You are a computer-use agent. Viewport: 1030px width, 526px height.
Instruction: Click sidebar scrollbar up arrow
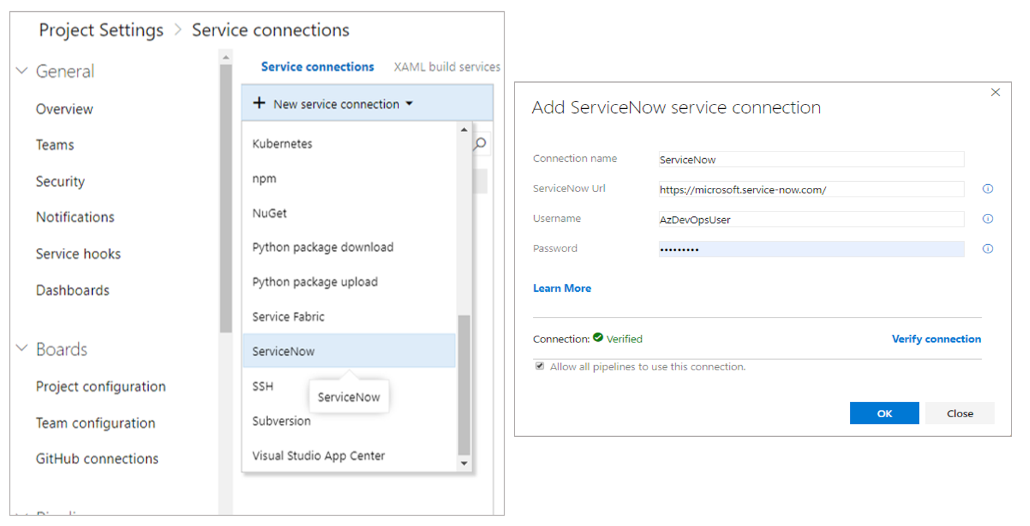225,58
